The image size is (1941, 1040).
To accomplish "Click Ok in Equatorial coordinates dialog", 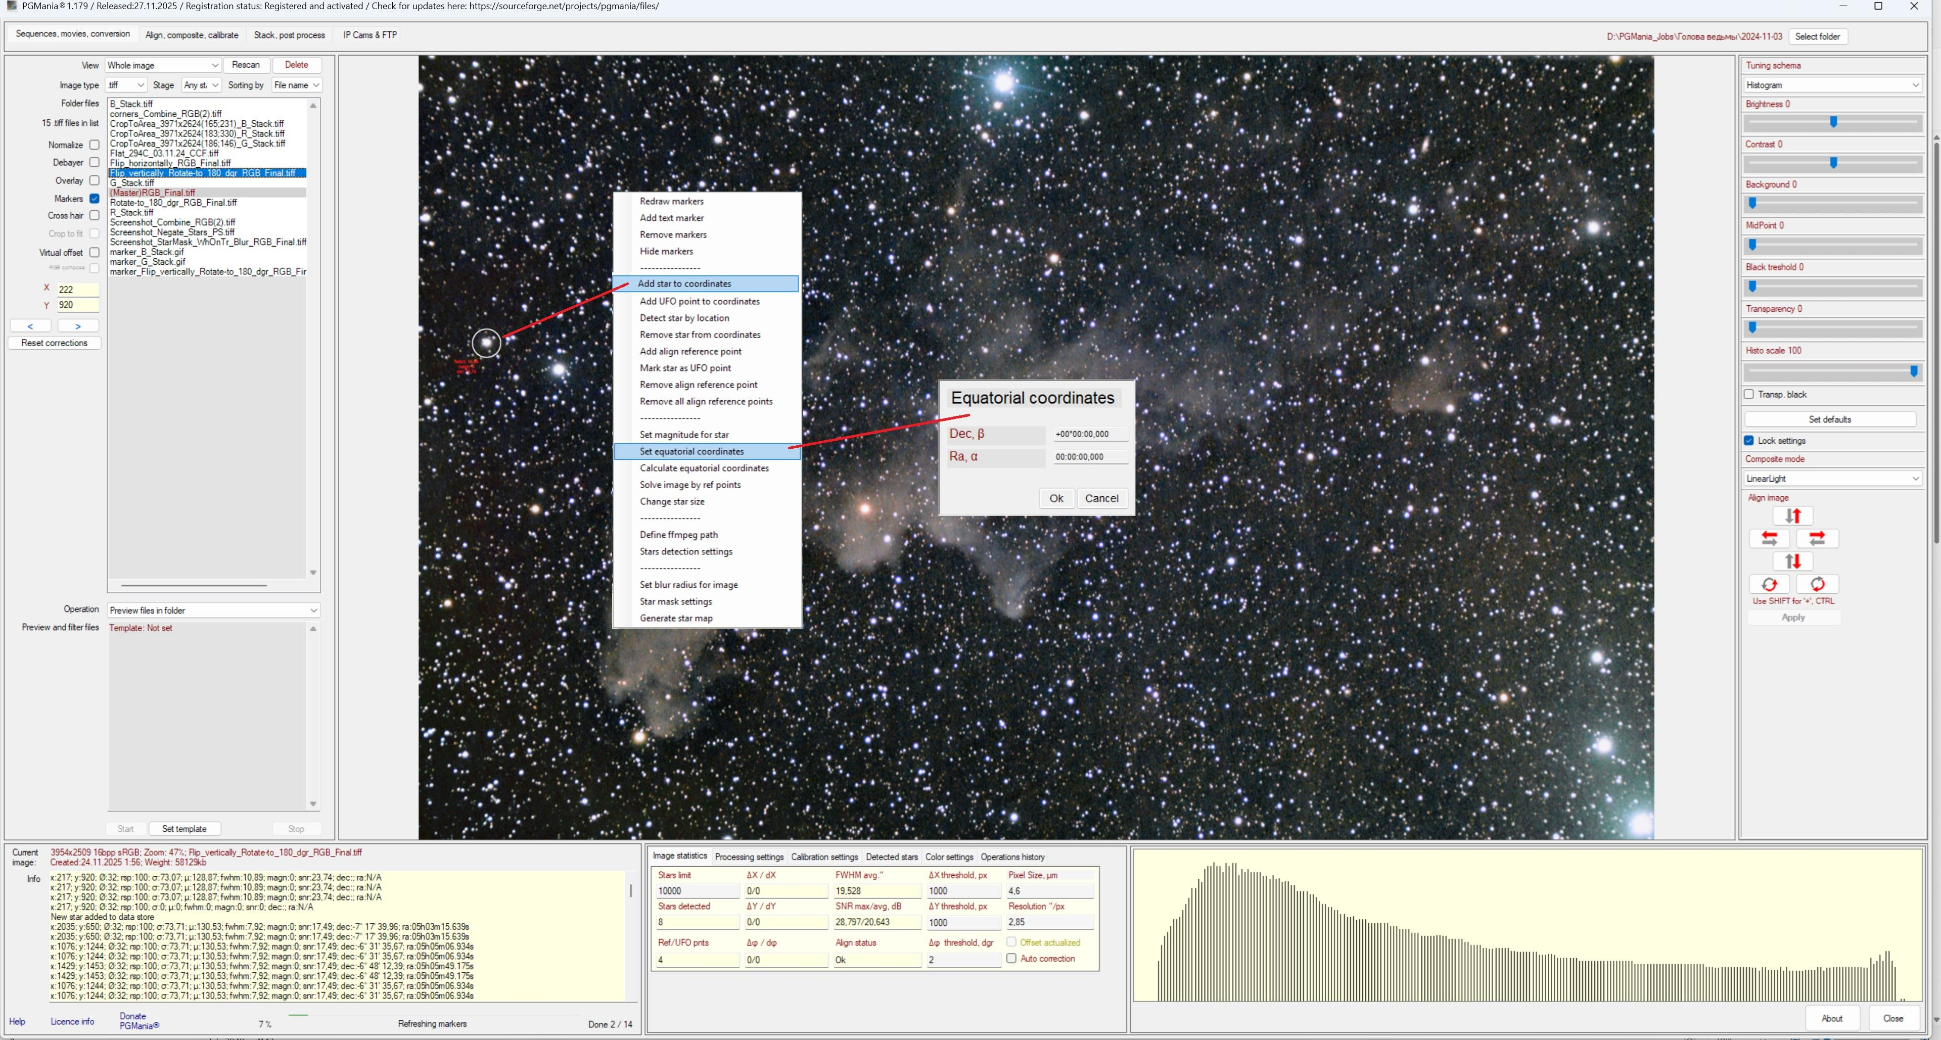I will tap(1055, 498).
